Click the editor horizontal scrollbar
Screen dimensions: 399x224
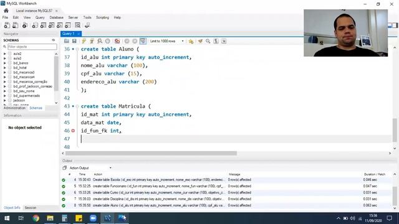(x=151, y=153)
